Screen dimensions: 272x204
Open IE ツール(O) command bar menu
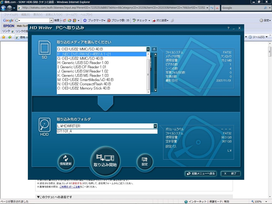pos(258,37)
